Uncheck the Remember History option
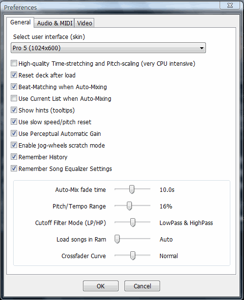The height and width of the screenshot is (300, 244). tap(14, 157)
